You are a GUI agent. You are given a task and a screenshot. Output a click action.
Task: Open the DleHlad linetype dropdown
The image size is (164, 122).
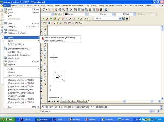tap(102, 14)
